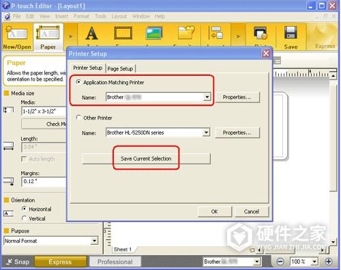Screen dimensions: 341x270
Task: Open Other Printer name dropdown
Action: pos(206,133)
